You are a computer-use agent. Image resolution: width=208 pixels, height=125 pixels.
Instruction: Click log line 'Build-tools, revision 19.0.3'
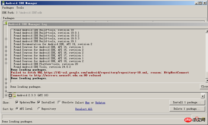pos(46,38)
